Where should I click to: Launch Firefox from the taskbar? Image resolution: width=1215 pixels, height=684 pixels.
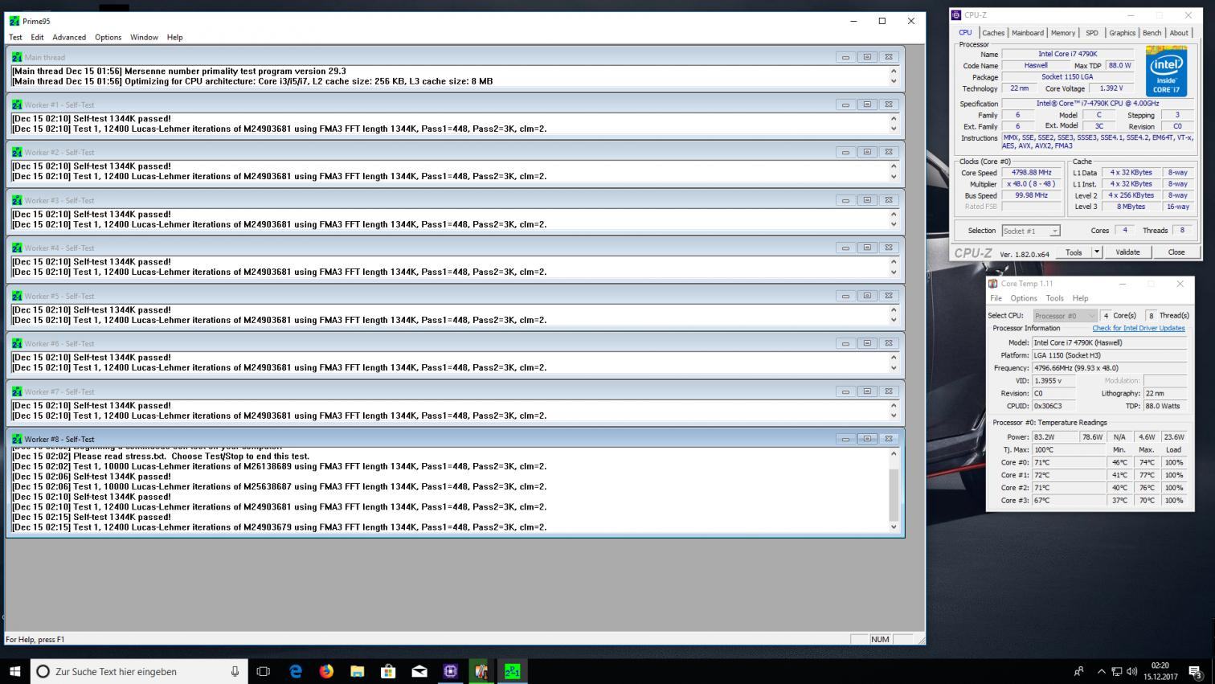326,671
